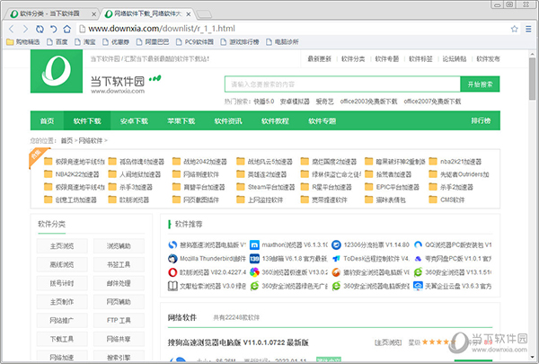Go back with the browser back arrow
Viewport: 539px width, 364px height.
[12, 29]
